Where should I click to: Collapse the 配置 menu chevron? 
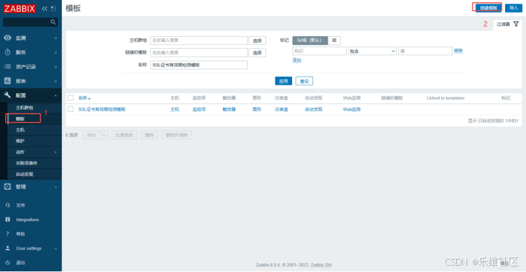(56, 96)
